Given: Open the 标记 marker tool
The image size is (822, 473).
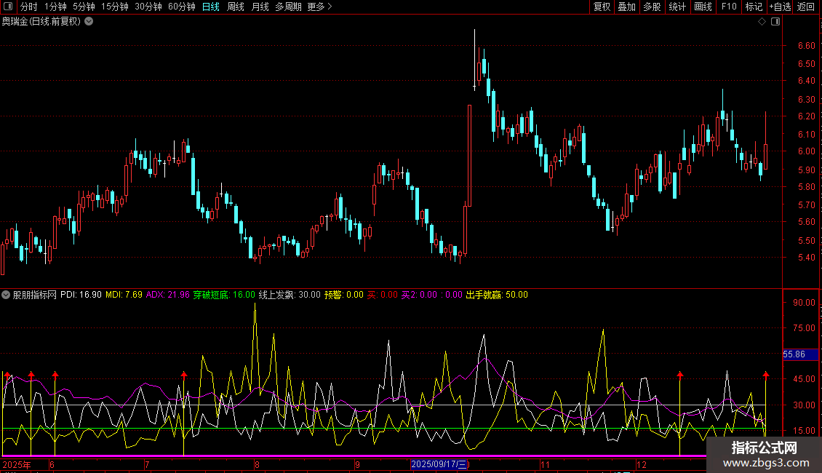Looking at the screenshot, I should 754,7.
